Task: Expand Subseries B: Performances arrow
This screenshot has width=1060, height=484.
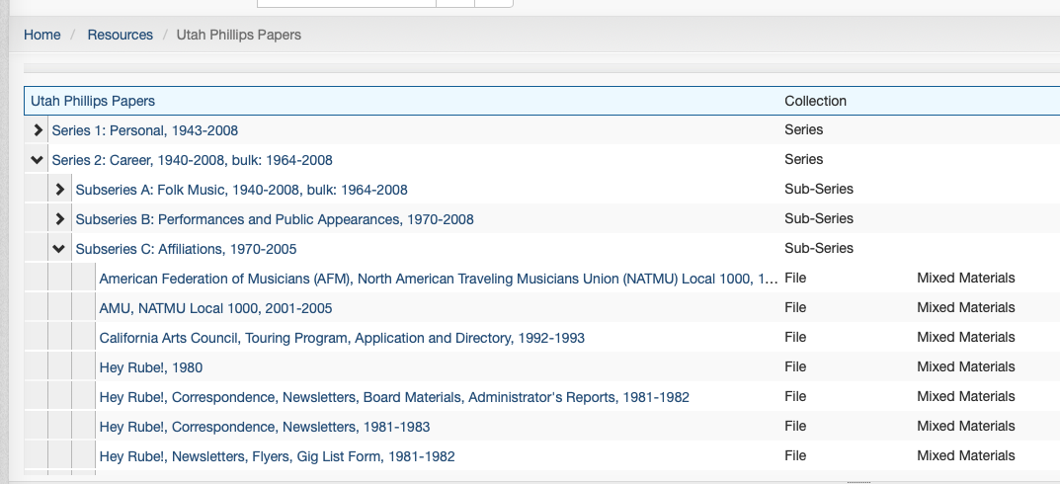Action: [60, 219]
